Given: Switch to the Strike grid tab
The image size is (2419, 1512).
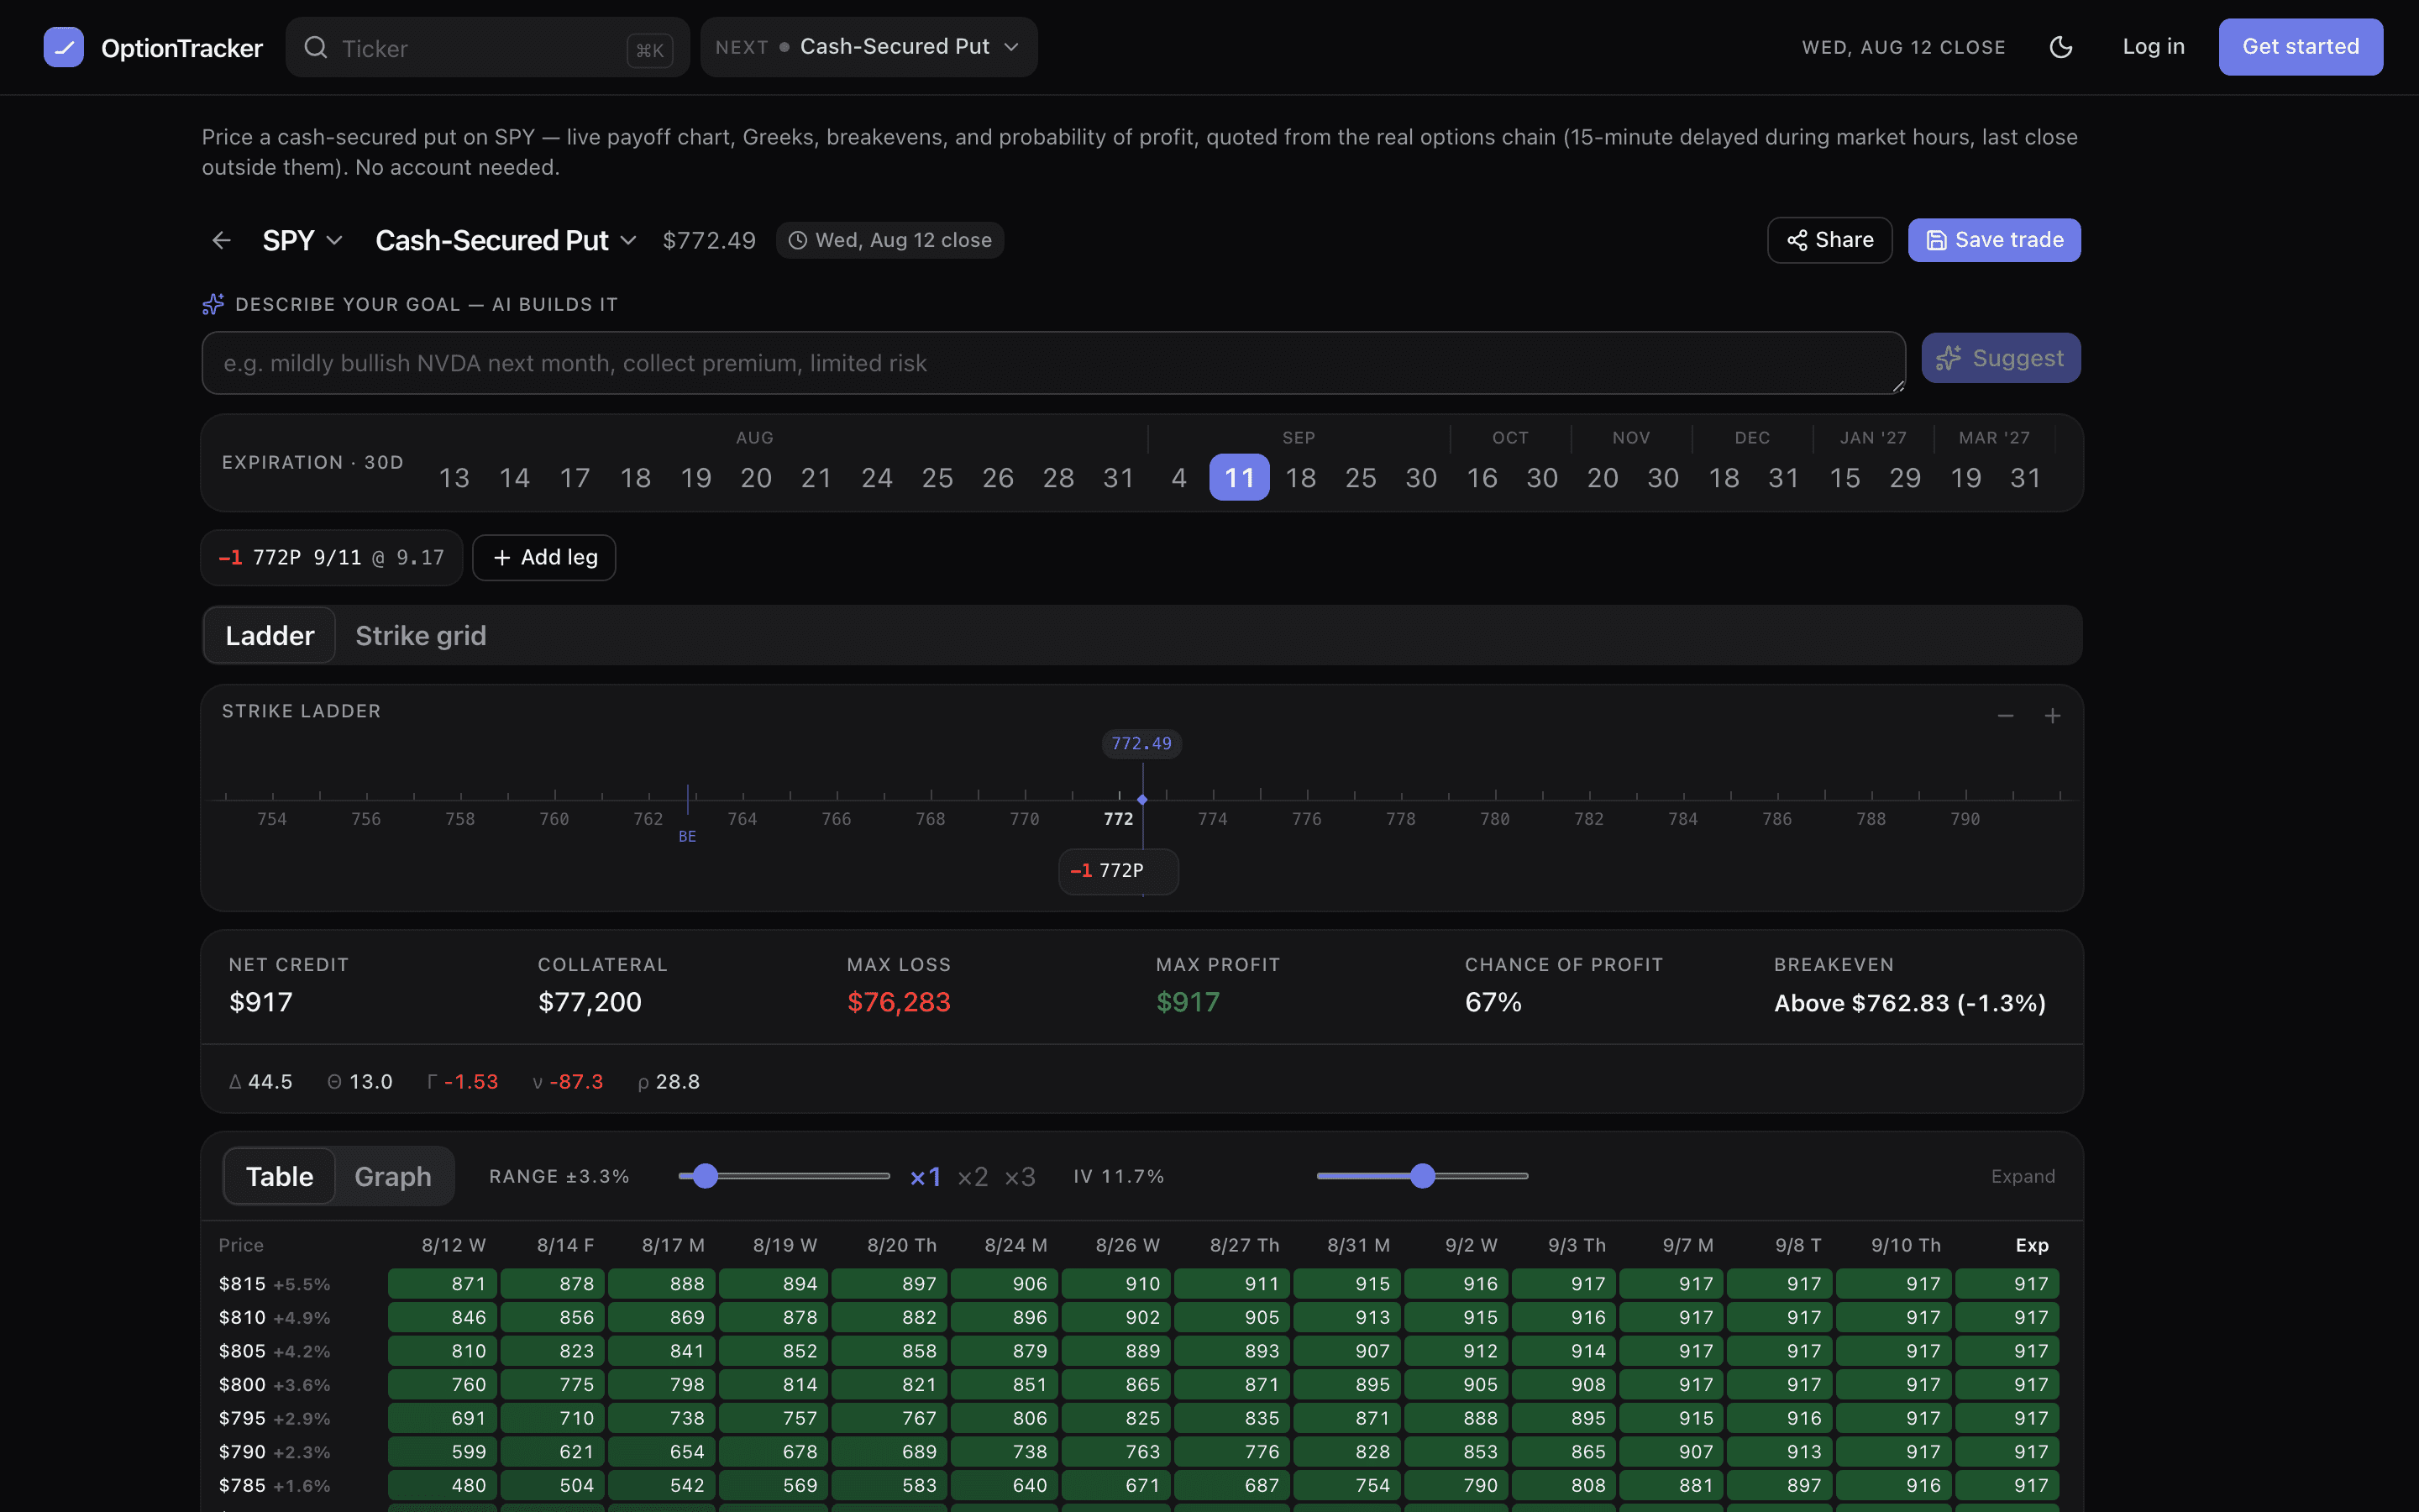Looking at the screenshot, I should pos(421,635).
